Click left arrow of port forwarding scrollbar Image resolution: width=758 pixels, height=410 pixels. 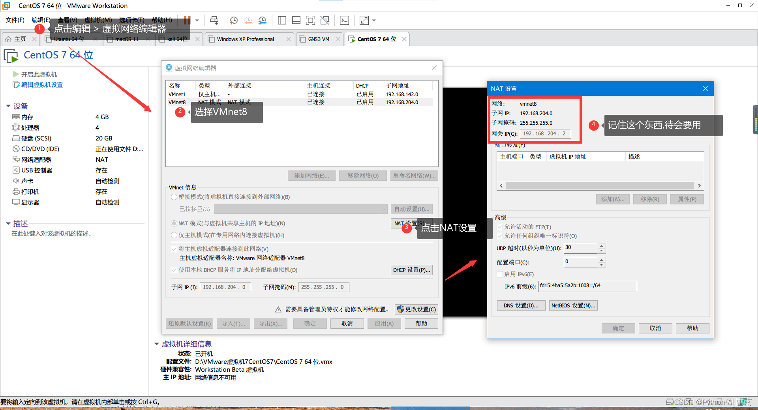coord(501,186)
